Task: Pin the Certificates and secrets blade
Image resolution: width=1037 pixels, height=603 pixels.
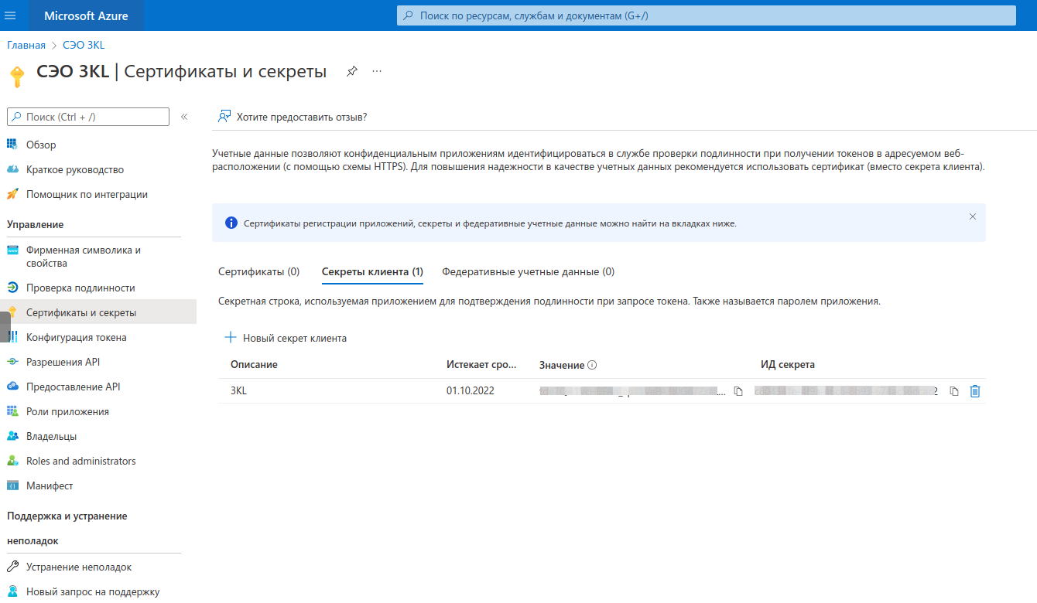Action: [352, 71]
